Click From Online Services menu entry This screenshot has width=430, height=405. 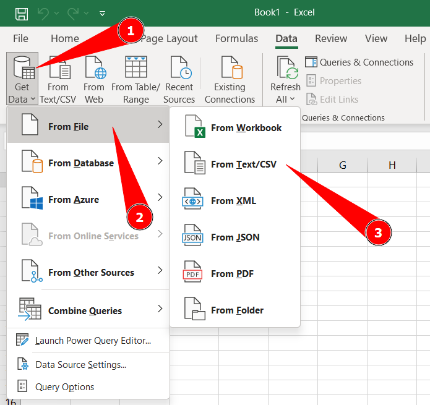coord(88,234)
